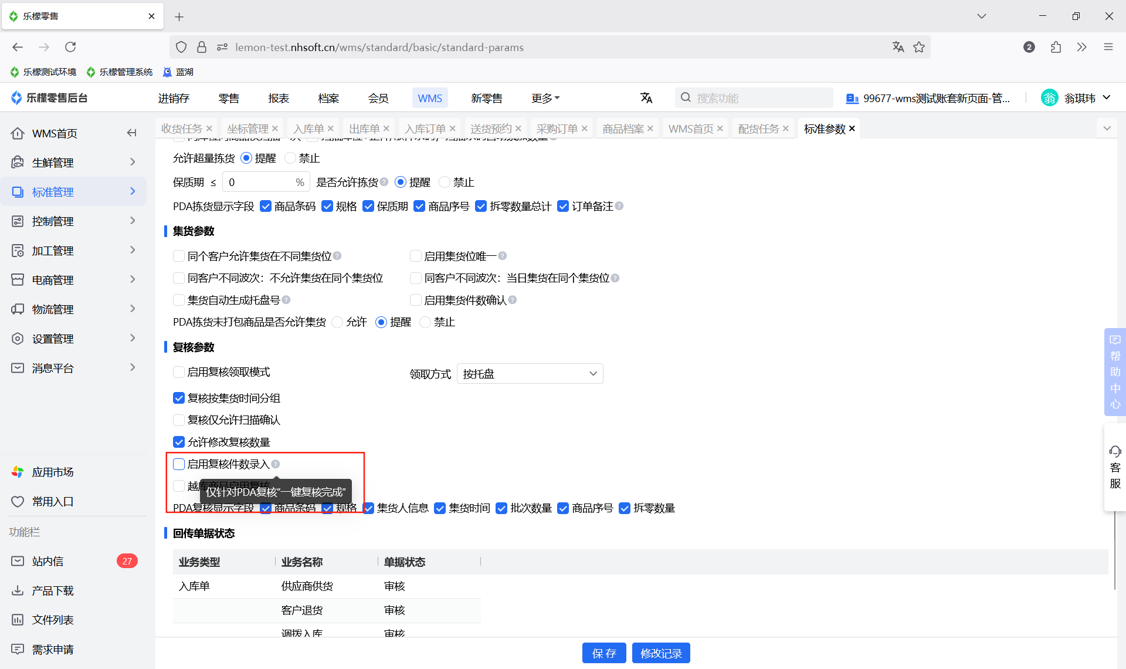Image resolution: width=1126 pixels, height=669 pixels.
Task: Click the 生鲜管理 sidebar icon
Action: pos(18,163)
